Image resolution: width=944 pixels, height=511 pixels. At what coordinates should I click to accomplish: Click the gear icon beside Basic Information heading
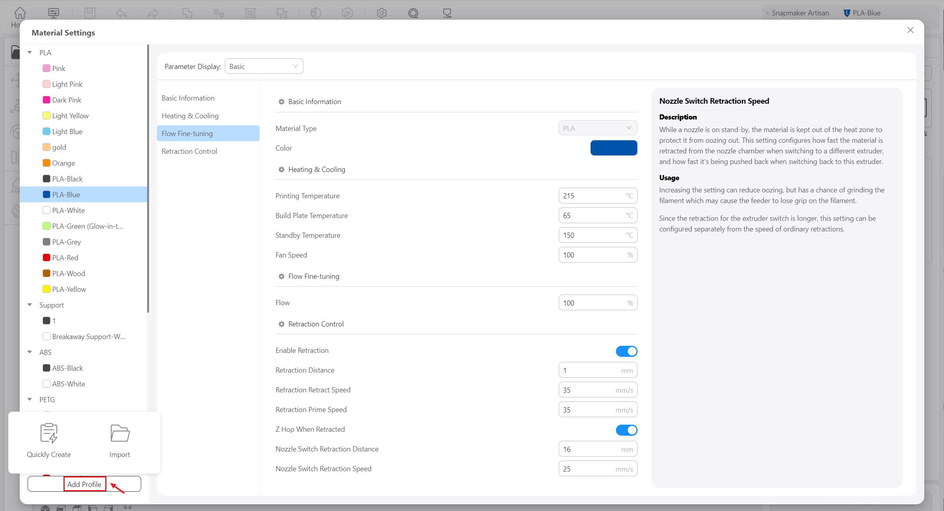(x=282, y=102)
